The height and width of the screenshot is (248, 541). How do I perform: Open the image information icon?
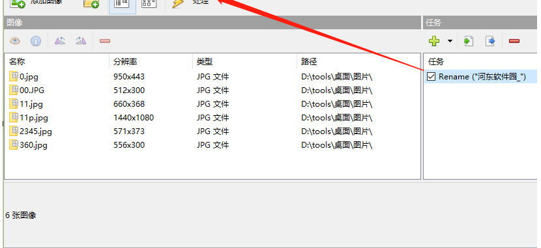point(36,41)
